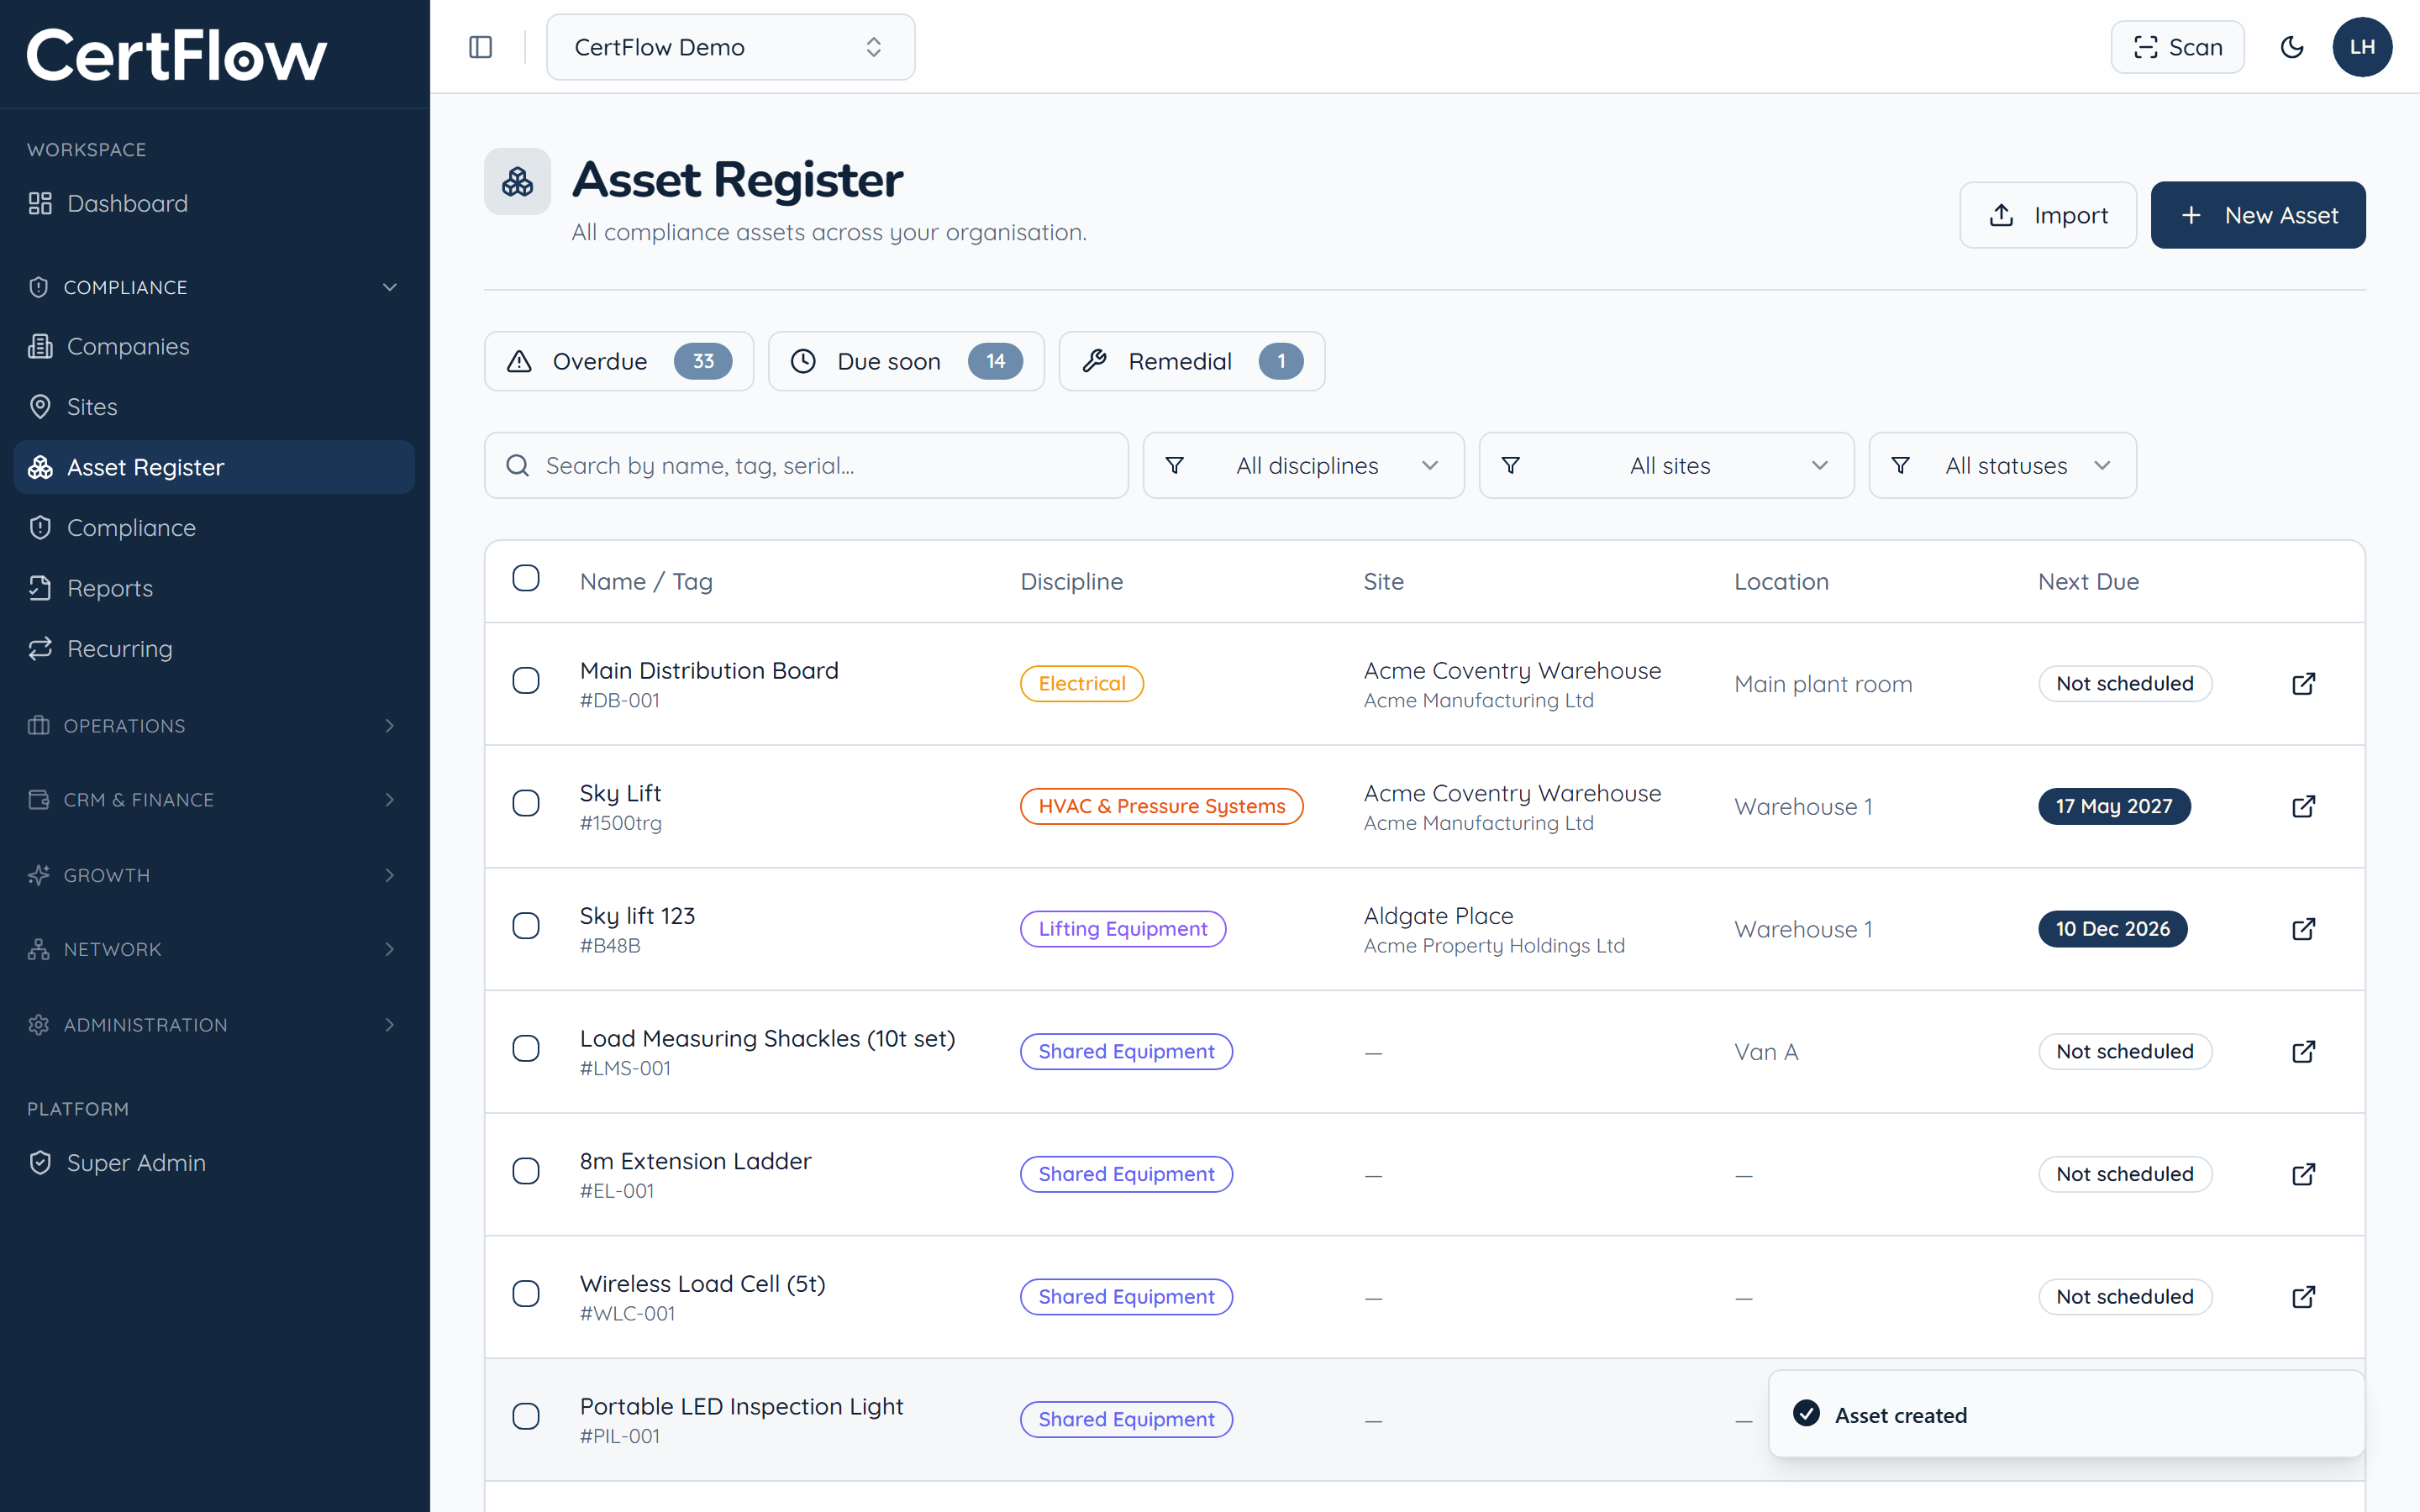The height and width of the screenshot is (1512, 2420).
Task: Click the New Asset button
Action: tap(2257, 215)
